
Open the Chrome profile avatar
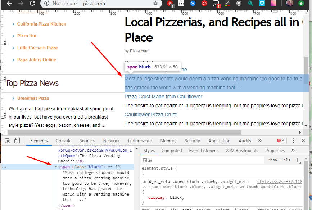[290, 3]
